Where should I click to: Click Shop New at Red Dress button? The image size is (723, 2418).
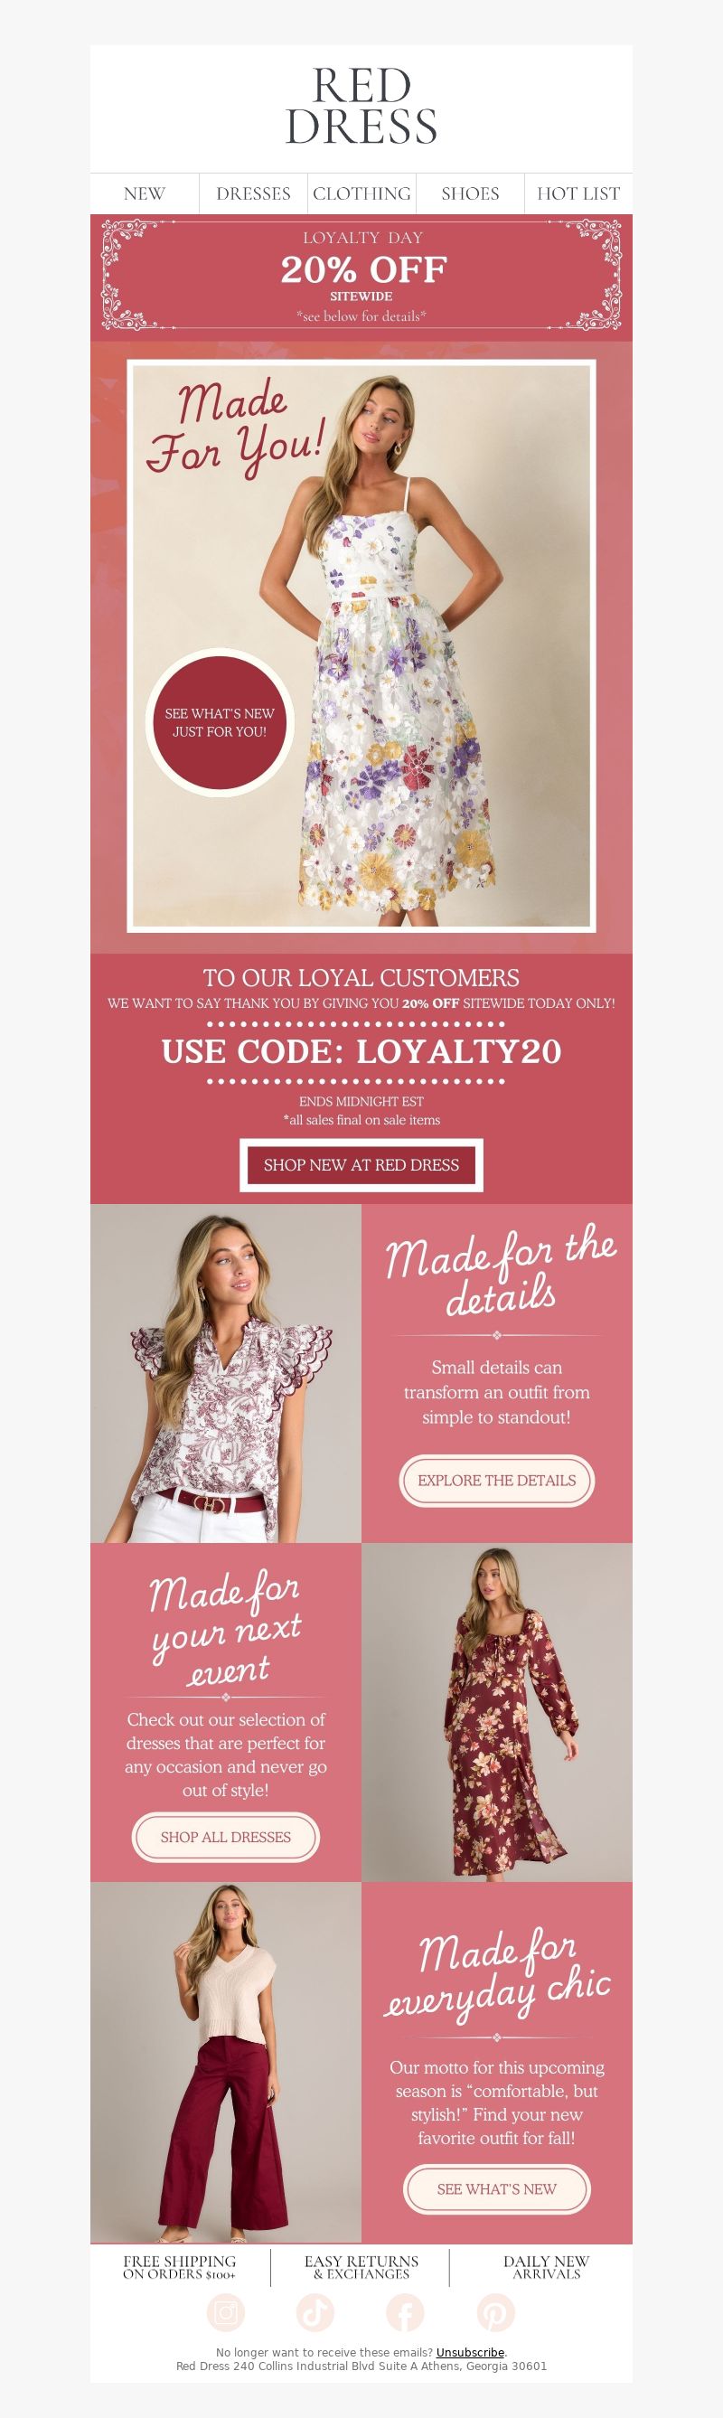pyautogui.click(x=361, y=1165)
